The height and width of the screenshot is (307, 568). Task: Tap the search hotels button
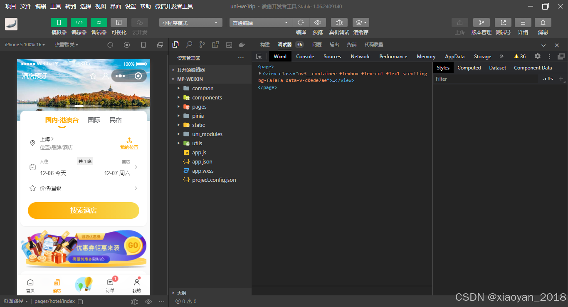tap(84, 210)
